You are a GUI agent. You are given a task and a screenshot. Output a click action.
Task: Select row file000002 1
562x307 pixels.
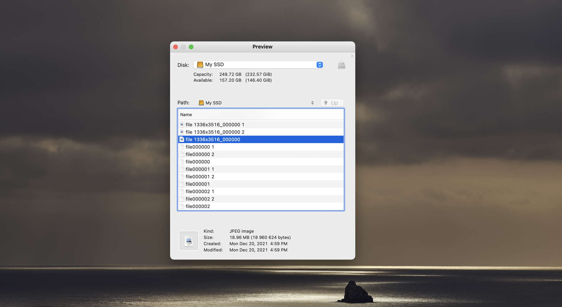tap(261, 191)
